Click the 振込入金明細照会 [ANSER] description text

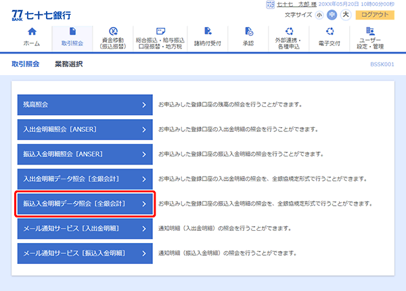coord(241,154)
